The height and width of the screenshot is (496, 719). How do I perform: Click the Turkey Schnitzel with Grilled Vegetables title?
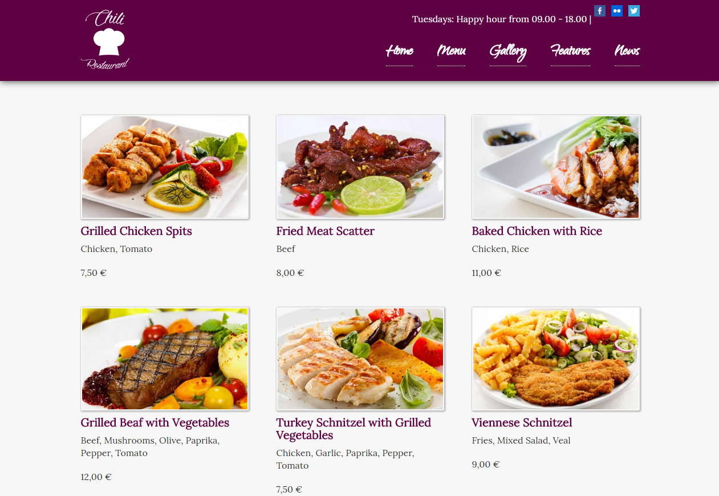[354, 429]
